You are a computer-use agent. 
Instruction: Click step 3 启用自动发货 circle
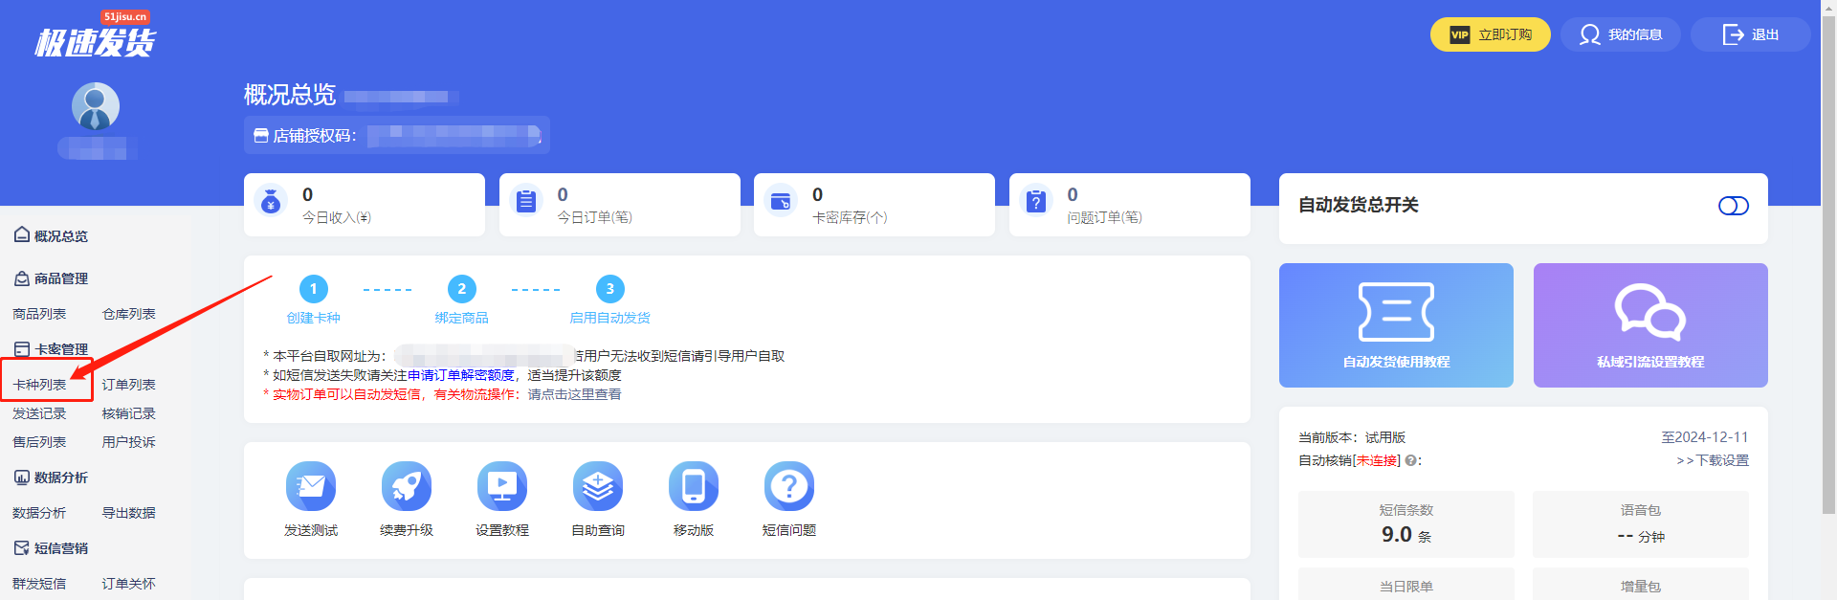[610, 289]
